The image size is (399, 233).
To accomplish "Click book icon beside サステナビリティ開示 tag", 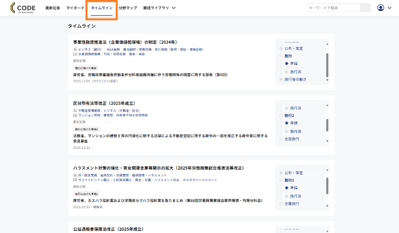I will point(75,180).
